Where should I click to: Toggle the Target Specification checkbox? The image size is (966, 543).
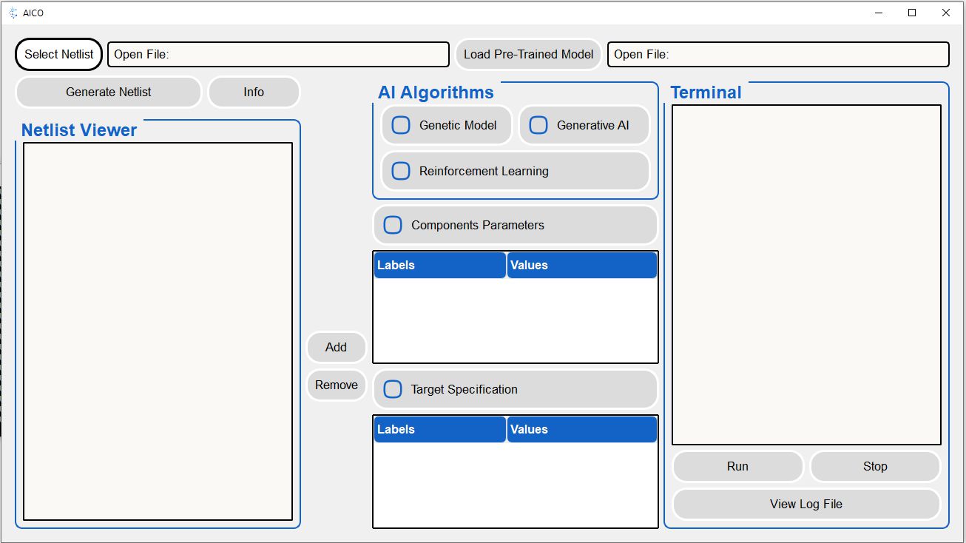point(393,389)
